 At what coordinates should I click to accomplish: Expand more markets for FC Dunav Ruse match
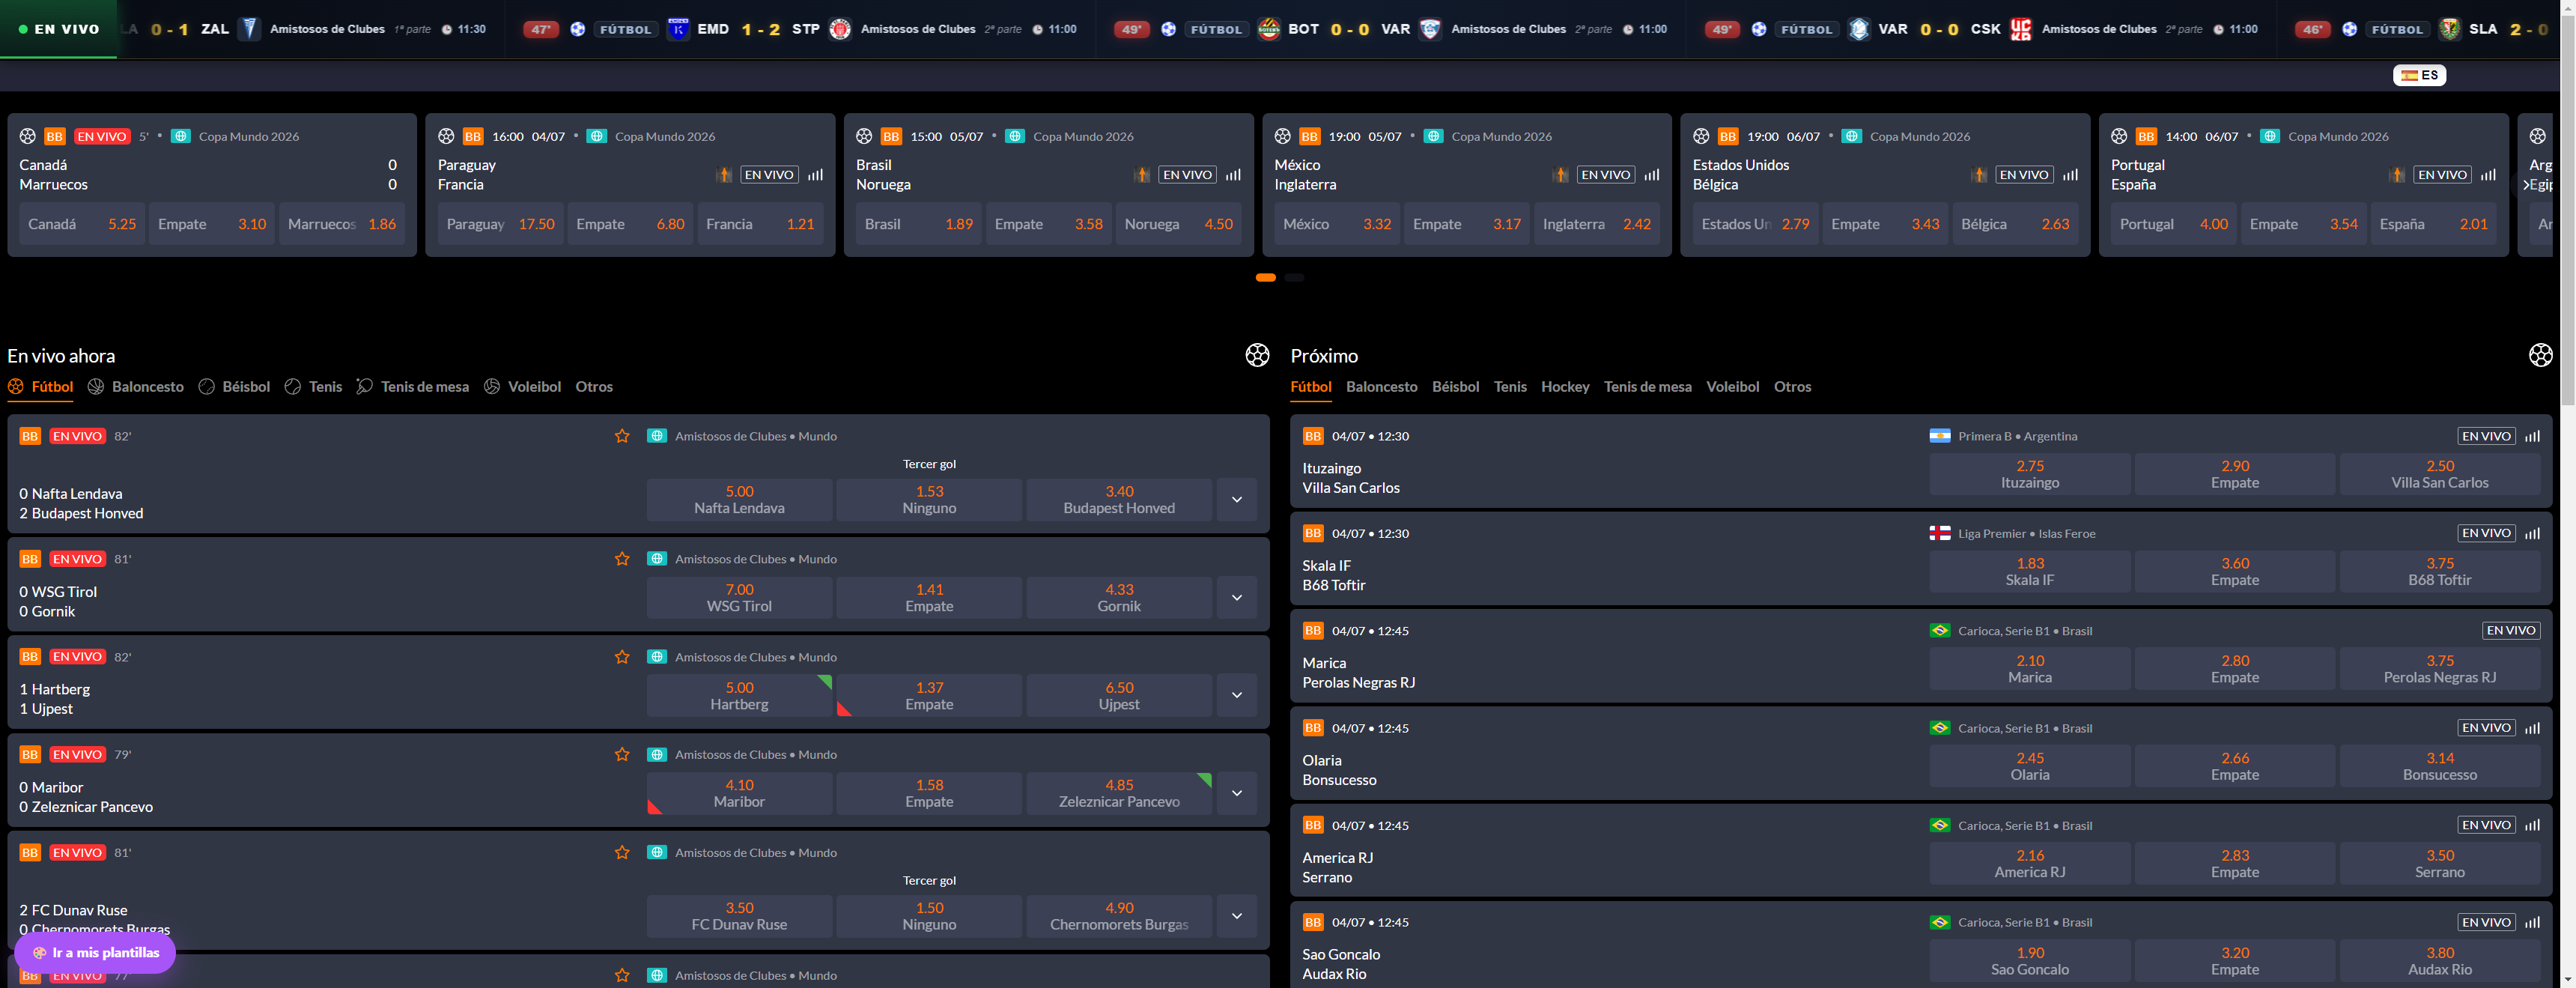point(1237,916)
